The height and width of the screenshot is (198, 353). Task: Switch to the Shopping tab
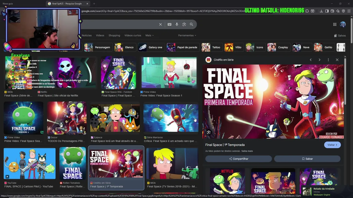point(114,35)
